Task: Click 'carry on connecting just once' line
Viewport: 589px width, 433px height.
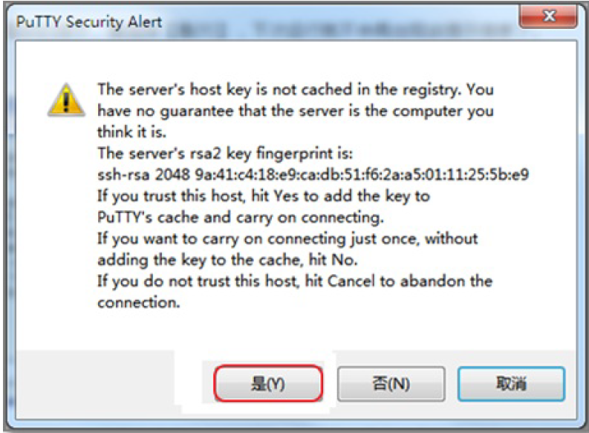Action: click(x=287, y=239)
